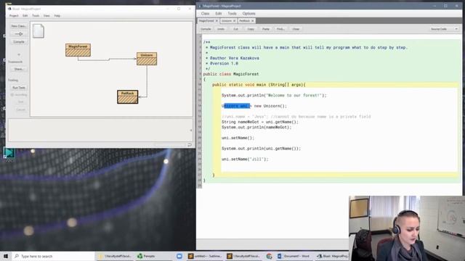Click the Run Tests button
Image resolution: width=465 pixels, height=261 pixels.
(x=19, y=88)
